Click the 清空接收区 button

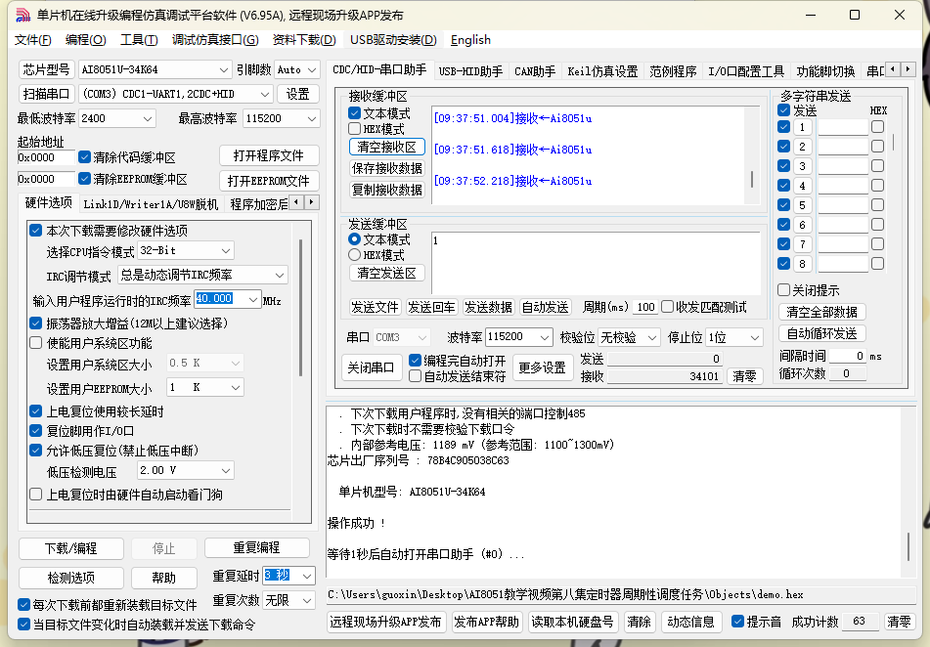pyautogui.click(x=386, y=147)
